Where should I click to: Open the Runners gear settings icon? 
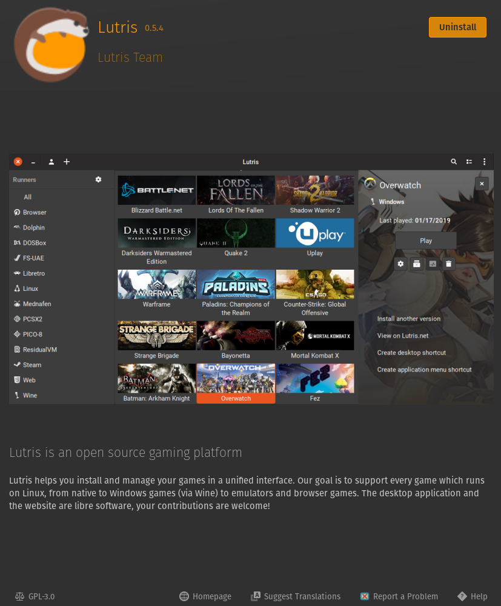point(99,179)
